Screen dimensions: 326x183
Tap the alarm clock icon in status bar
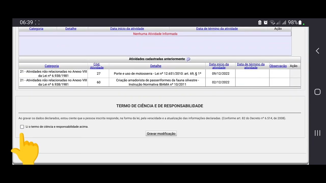click(266, 23)
